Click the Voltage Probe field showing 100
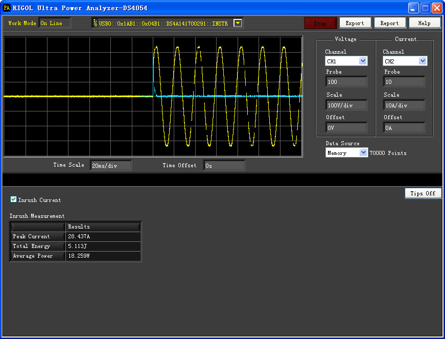Screen dimensions: 445x339 coord(346,82)
